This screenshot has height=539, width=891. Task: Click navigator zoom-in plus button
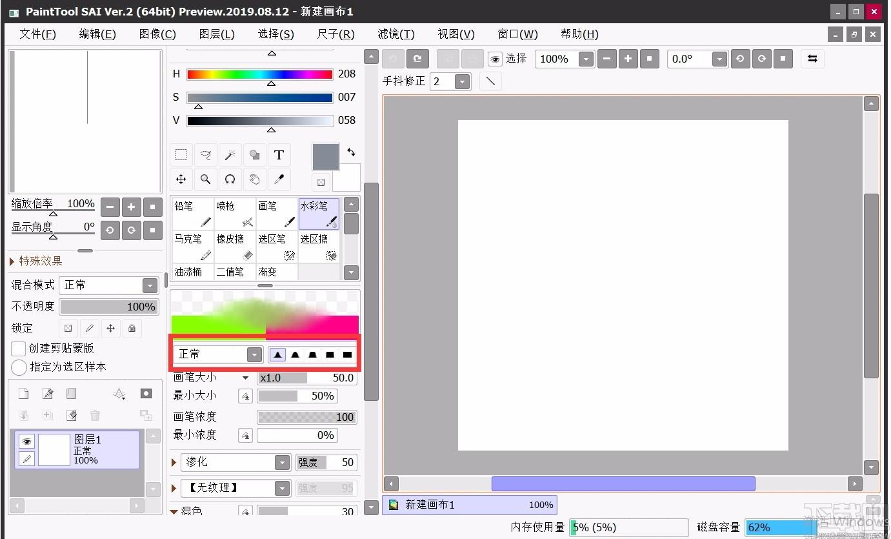click(131, 207)
